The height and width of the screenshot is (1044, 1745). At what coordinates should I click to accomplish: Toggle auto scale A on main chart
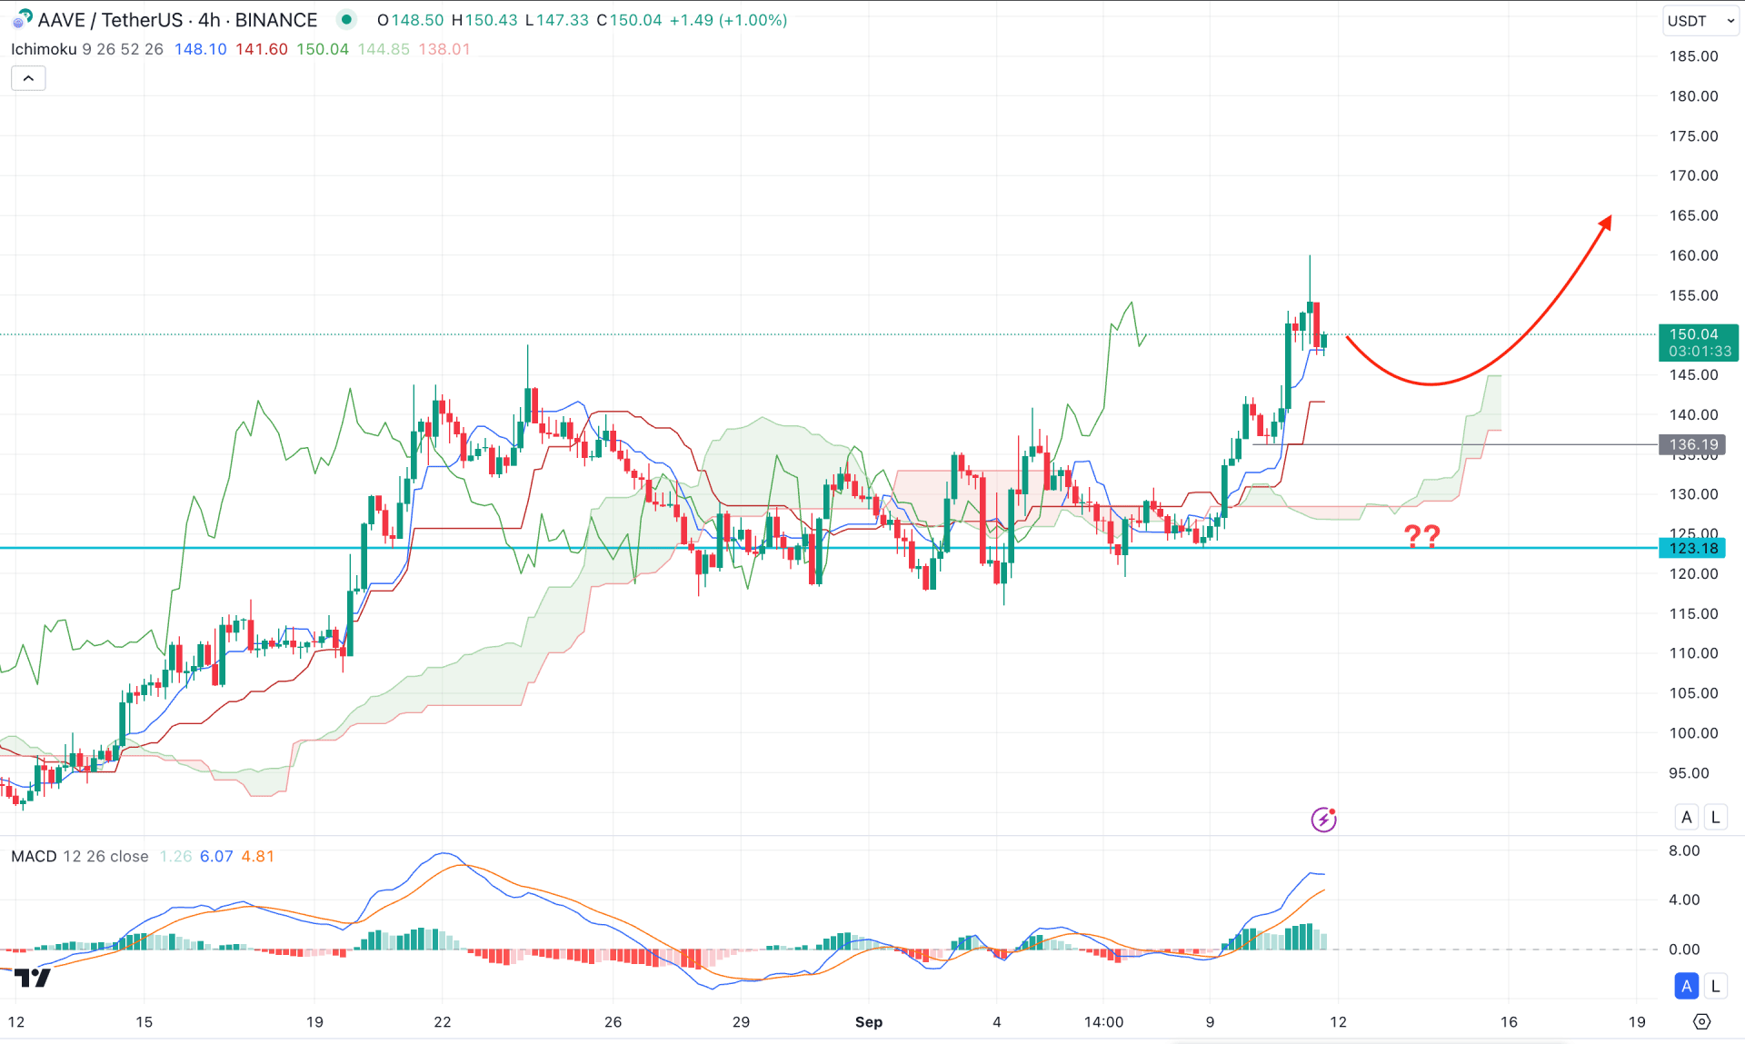coord(1687,817)
